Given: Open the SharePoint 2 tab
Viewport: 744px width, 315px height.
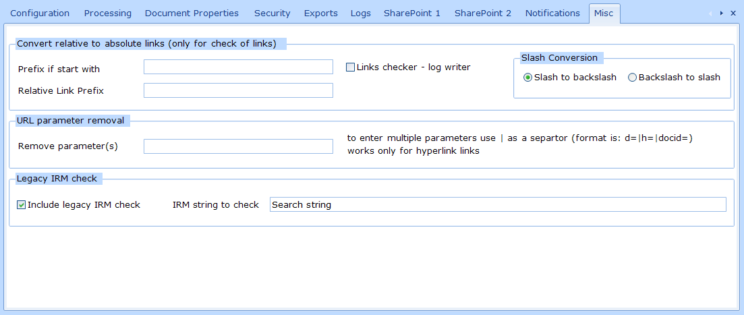Looking at the screenshot, I should click(483, 13).
